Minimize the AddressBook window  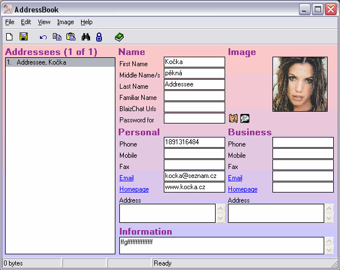304,10
